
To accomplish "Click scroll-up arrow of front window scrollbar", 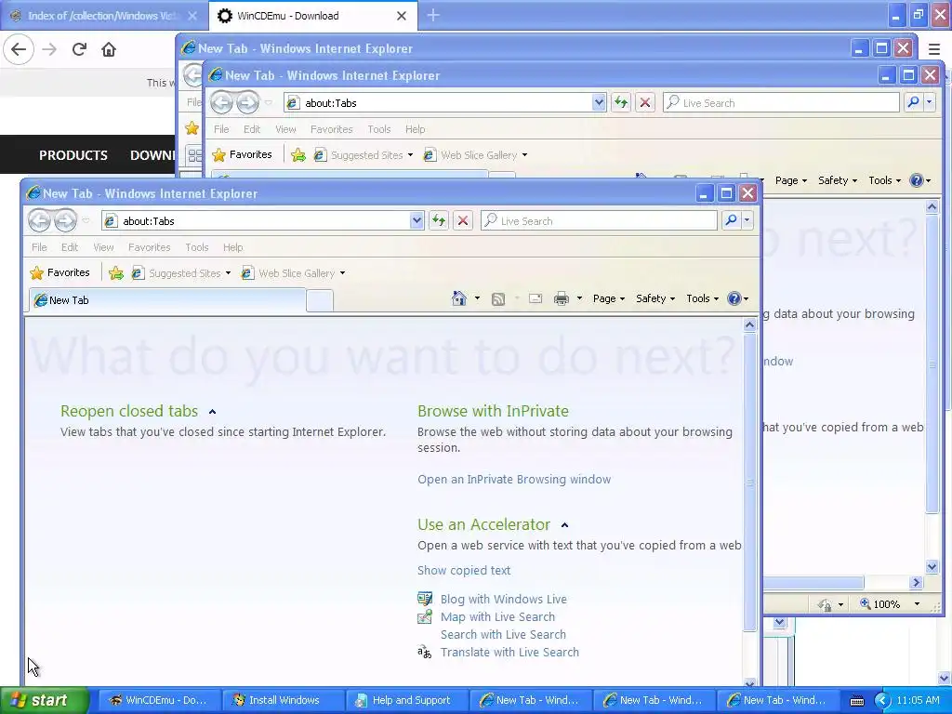I will [x=750, y=324].
